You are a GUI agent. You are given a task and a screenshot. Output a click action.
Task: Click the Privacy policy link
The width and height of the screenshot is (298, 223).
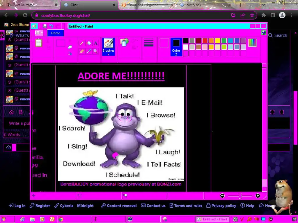click(221, 206)
